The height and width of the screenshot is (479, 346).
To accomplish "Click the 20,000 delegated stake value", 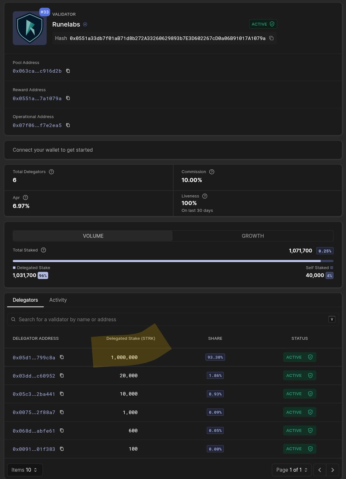I will (129, 376).
